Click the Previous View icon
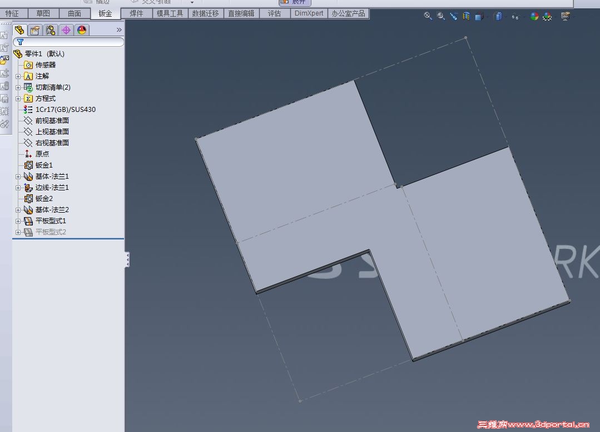Image resolution: width=600 pixels, height=432 pixels. pos(454,16)
